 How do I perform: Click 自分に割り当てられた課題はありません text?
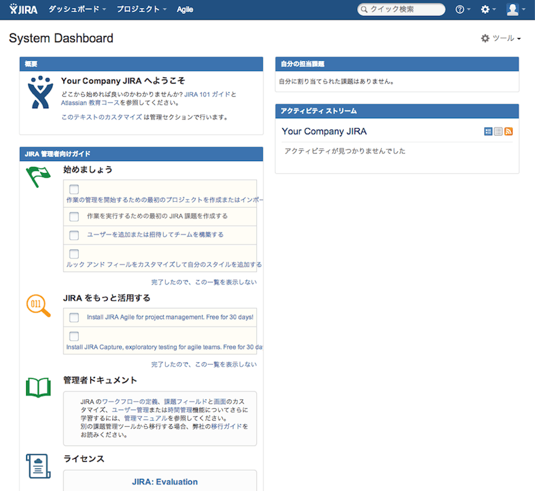click(336, 81)
